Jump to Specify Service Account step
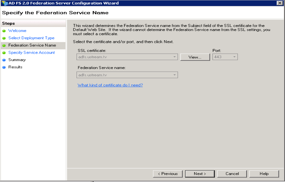 pos(32,53)
